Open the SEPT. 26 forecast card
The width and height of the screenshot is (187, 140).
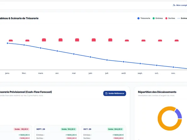pyautogui.click(x=56, y=133)
